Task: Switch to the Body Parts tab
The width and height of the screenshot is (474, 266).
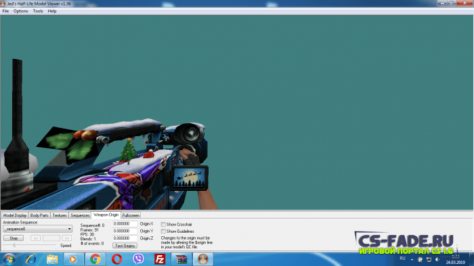Action: (x=39, y=215)
